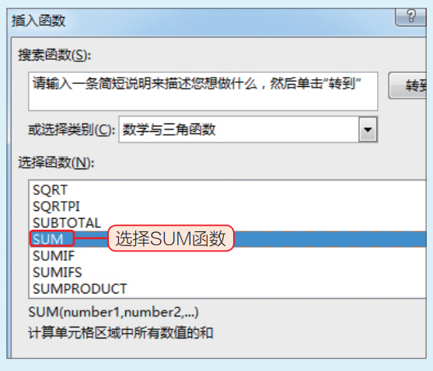Click the 计算单元格区域中所有数值的和 description

pos(120,333)
